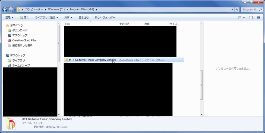This screenshot has height=133, width=265.
Task: Select デスクトップ under favorites
Action: pos(20,35)
